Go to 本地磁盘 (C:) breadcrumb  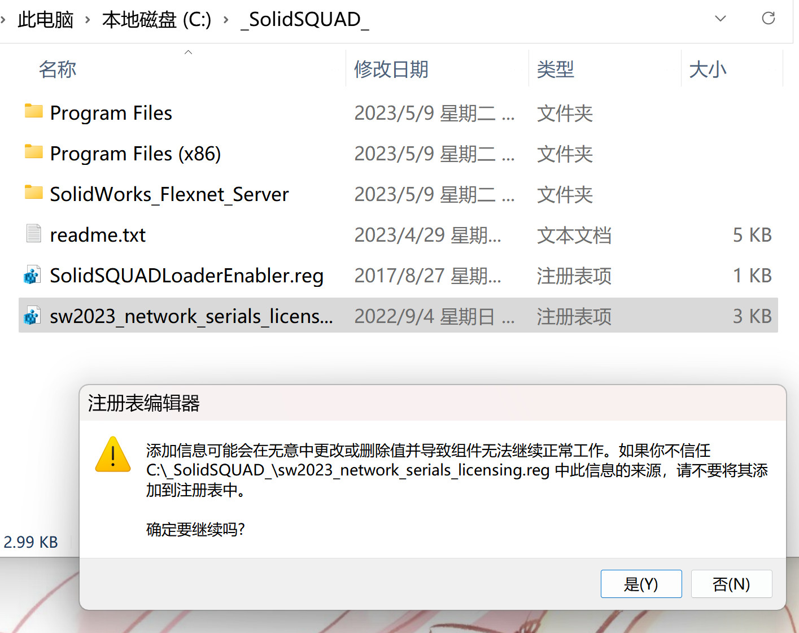(156, 20)
